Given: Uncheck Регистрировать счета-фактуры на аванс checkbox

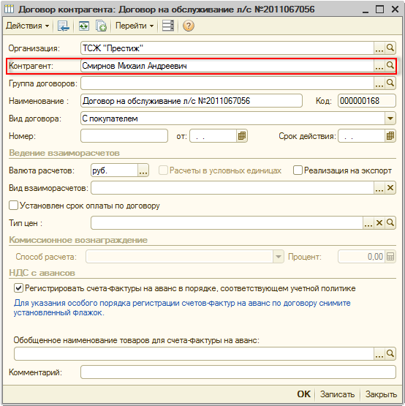Looking at the screenshot, I should coord(18,288).
